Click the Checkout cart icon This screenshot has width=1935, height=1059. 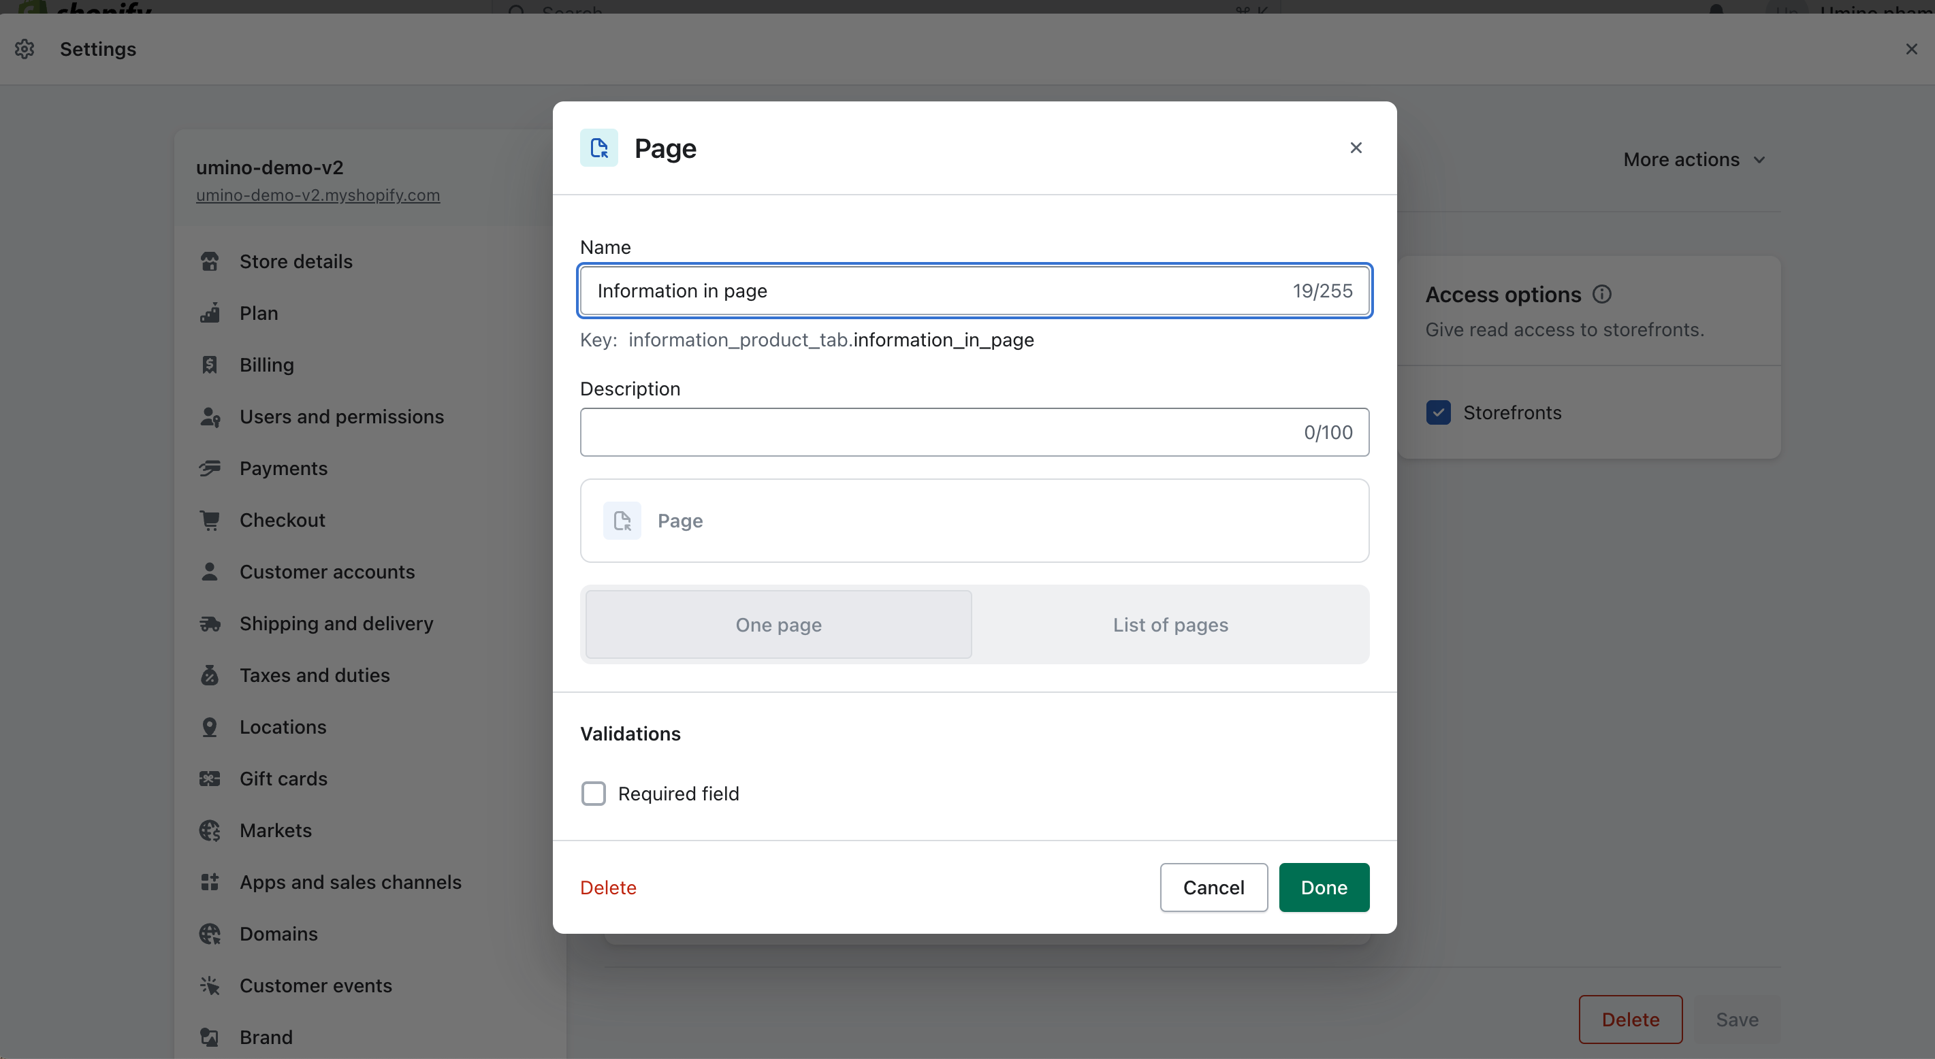tap(210, 520)
